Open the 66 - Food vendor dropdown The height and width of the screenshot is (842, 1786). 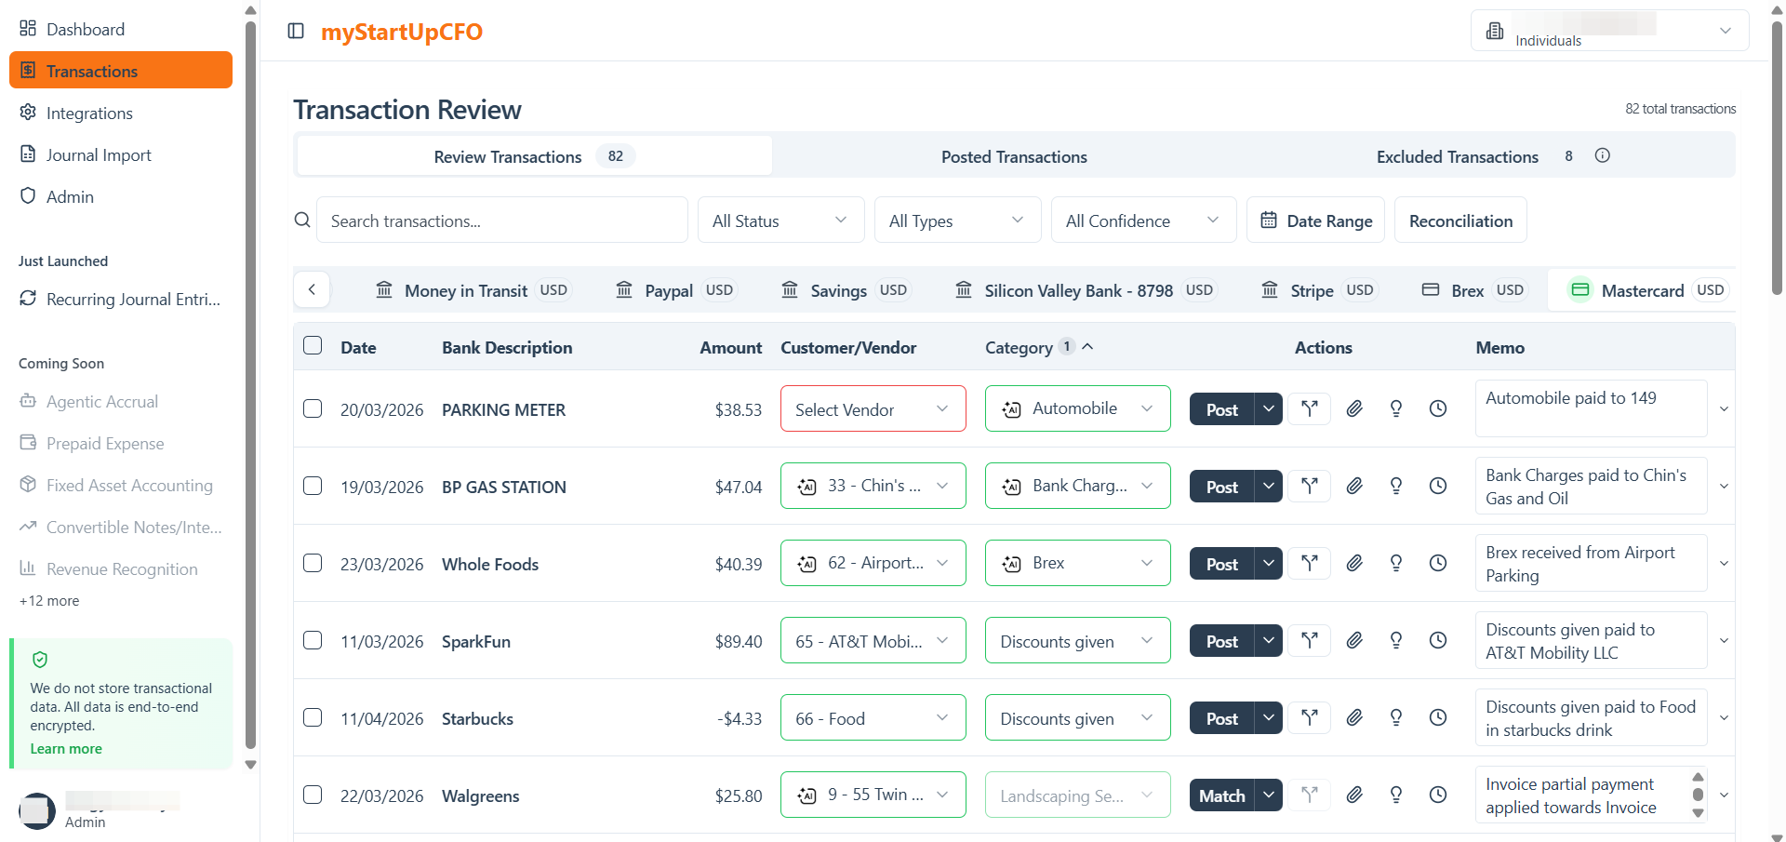pos(873,717)
